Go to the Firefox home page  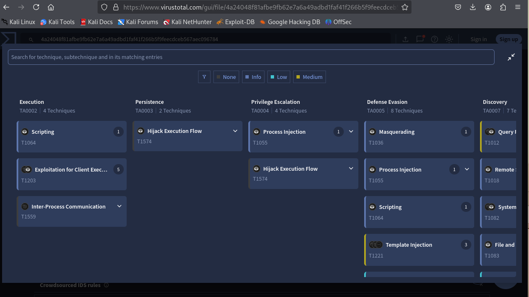[x=51, y=7]
